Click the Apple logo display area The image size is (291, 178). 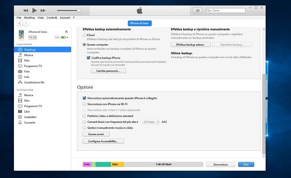[140, 10]
